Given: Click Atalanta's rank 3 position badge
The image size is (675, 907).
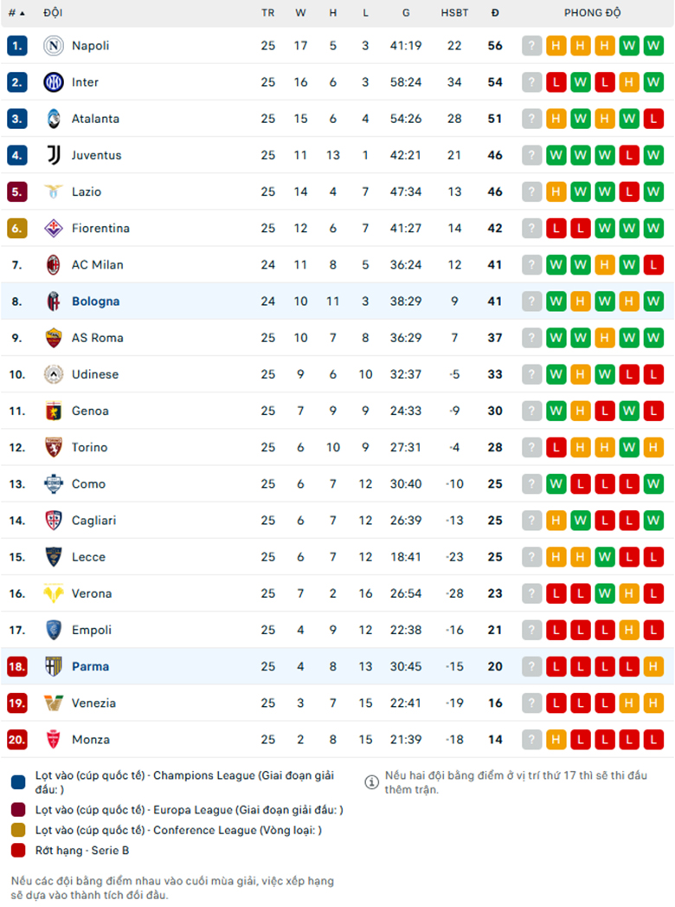Looking at the screenshot, I should [16, 119].
